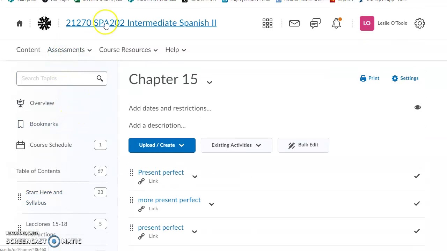Open lowercase present perfect actions chevron
Screen dimensions: 447x251
(x=195, y=231)
